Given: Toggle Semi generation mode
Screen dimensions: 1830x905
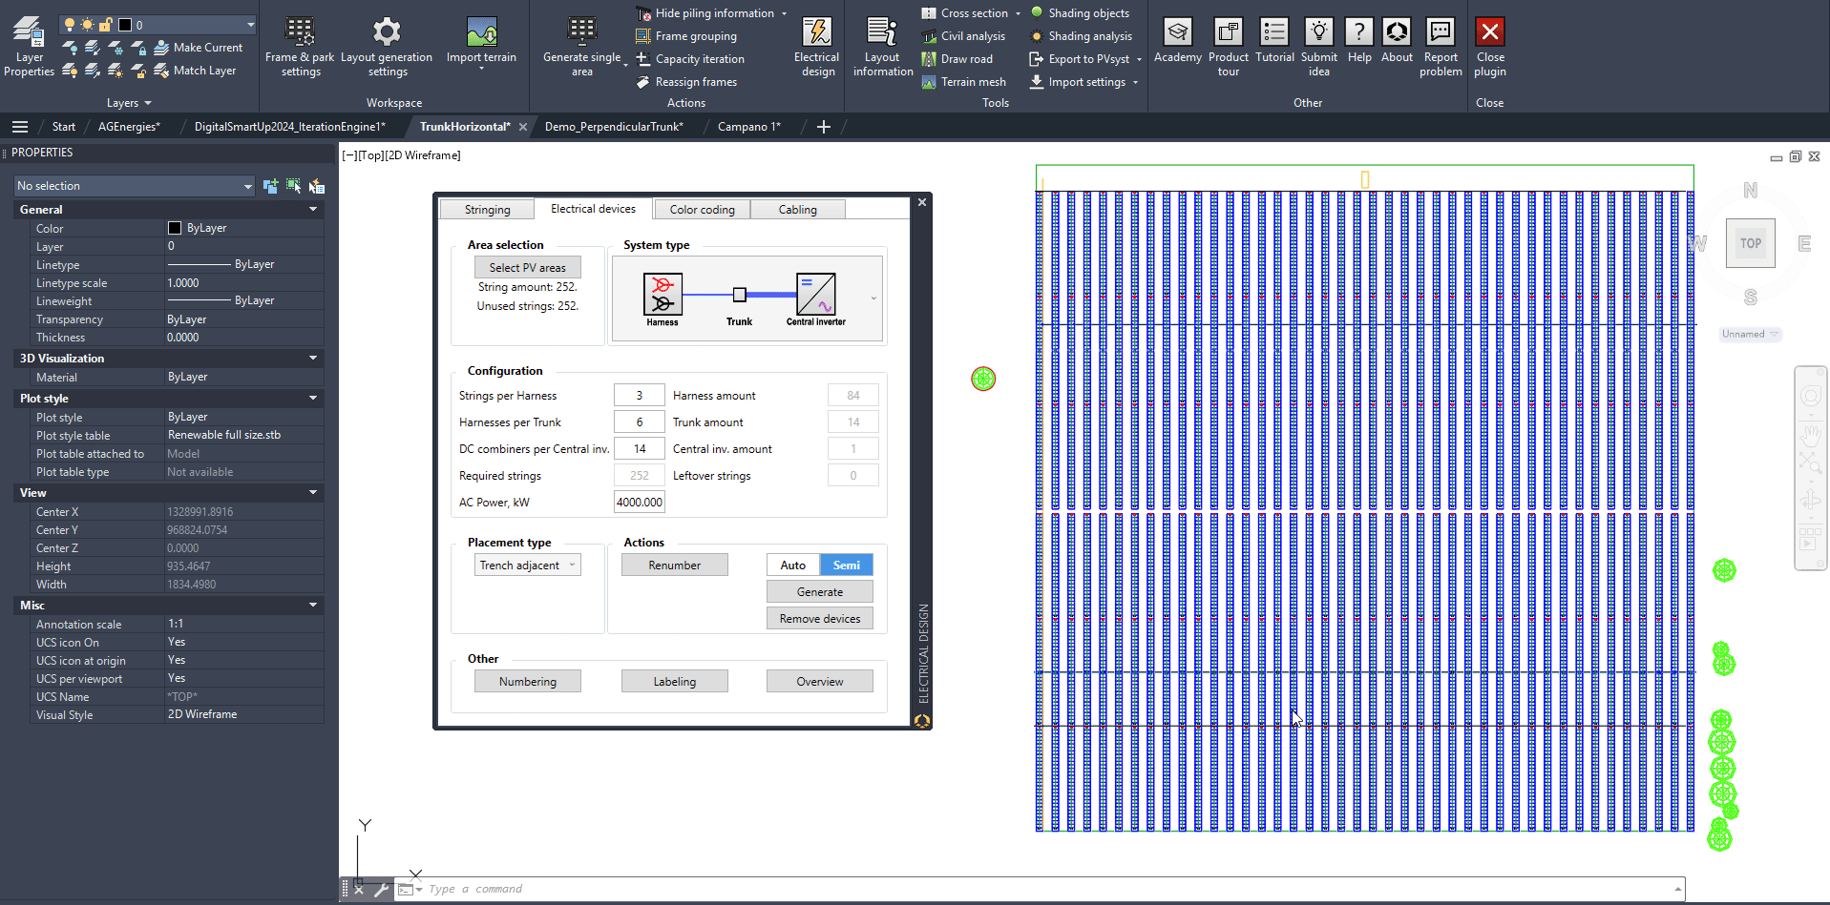Looking at the screenshot, I should [x=847, y=566].
